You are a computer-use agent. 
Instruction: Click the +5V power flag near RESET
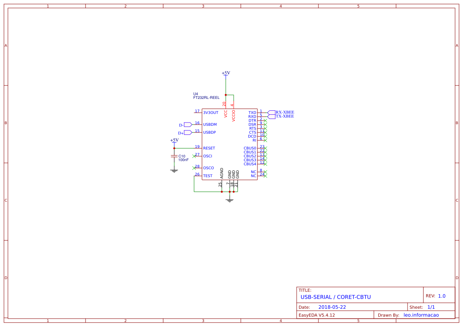[x=174, y=141]
